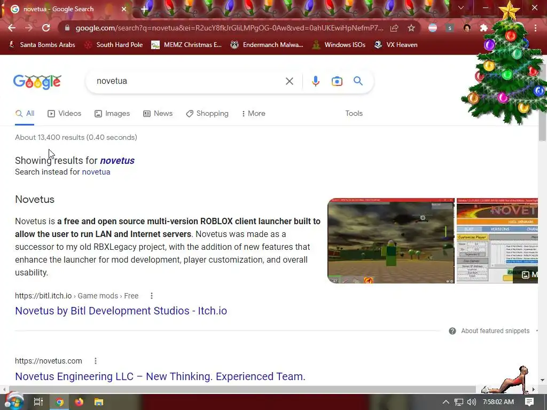Submit search with magnifier icon

358,81
